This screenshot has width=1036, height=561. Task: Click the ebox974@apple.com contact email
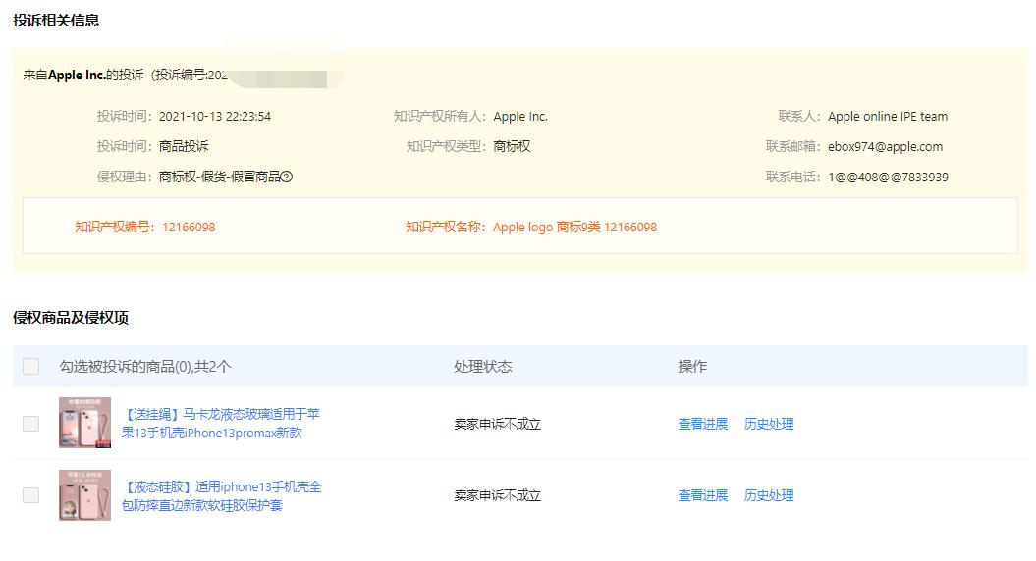(x=885, y=147)
